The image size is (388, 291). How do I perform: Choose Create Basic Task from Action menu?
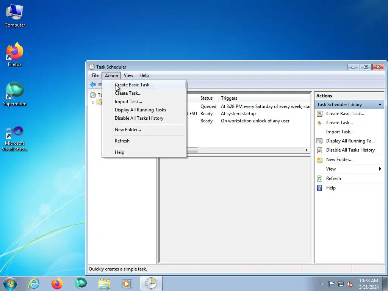tap(144, 85)
